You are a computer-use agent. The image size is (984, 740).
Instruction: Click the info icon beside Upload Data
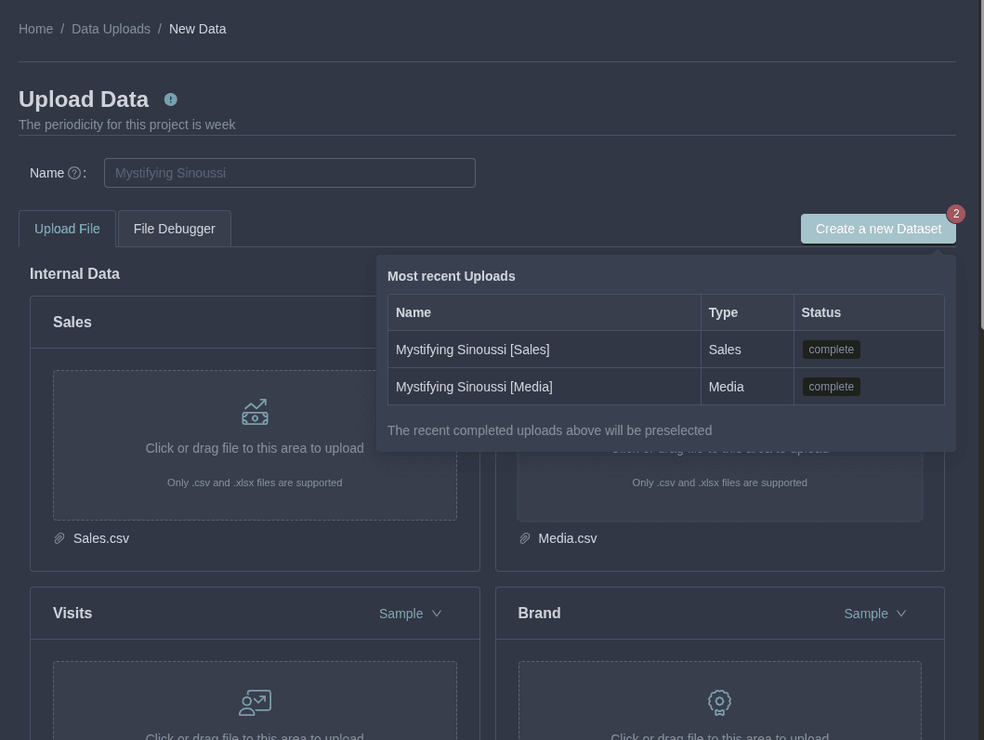(171, 99)
